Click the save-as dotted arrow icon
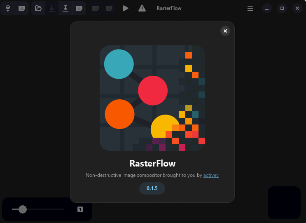The image size is (306, 223). click(65, 8)
